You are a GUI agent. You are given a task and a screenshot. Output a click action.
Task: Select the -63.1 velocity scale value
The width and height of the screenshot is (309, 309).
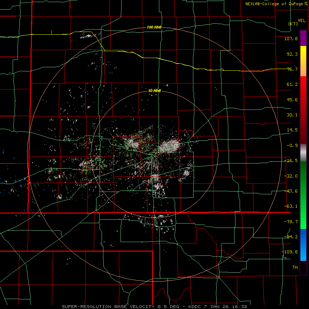291,206
